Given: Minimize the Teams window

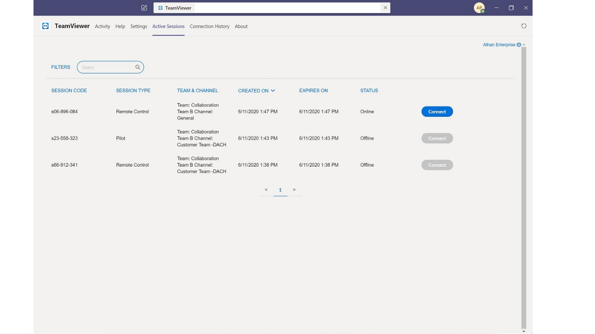Looking at the screenshot, I should pos(496,8).
